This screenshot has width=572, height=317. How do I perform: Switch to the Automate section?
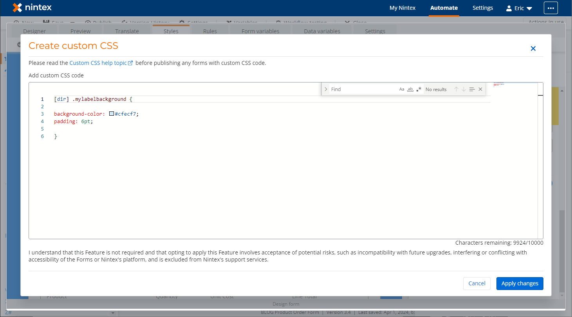(x=444, y=7)
